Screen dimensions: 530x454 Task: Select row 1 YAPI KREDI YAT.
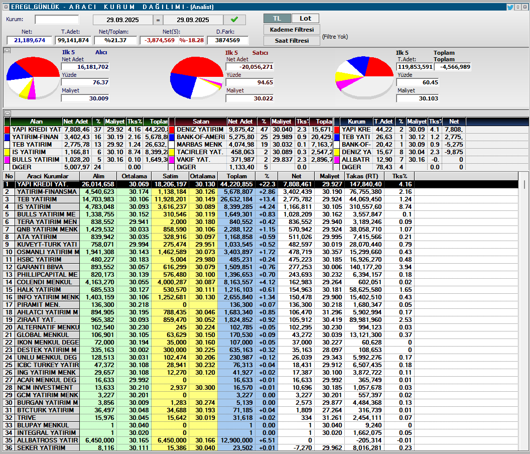(260, 184)
